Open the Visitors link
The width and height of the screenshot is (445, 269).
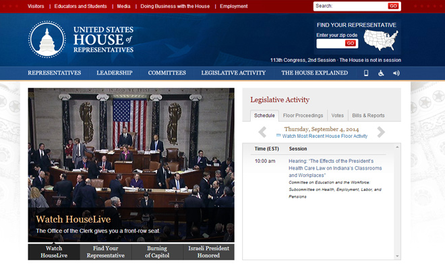click(36, 6)
